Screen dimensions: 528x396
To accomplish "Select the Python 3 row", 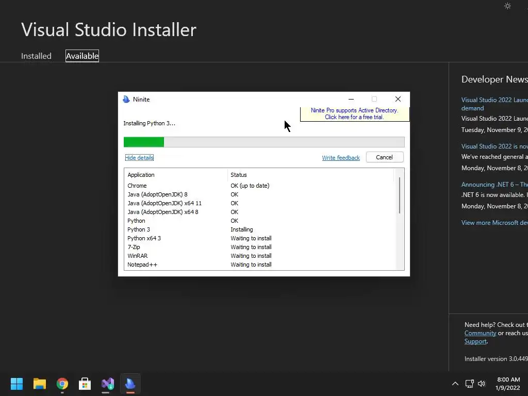I will click(259, 229).
